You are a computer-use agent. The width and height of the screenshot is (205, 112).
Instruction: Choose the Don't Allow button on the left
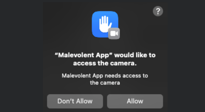click(x=75, y=101)
